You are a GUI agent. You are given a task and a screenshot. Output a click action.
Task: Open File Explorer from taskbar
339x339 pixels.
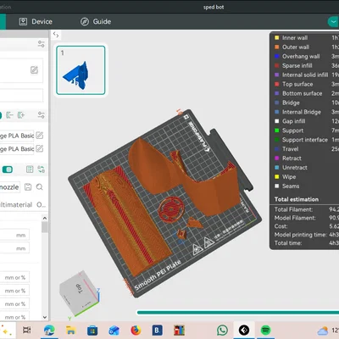click(x=71, y=330)
